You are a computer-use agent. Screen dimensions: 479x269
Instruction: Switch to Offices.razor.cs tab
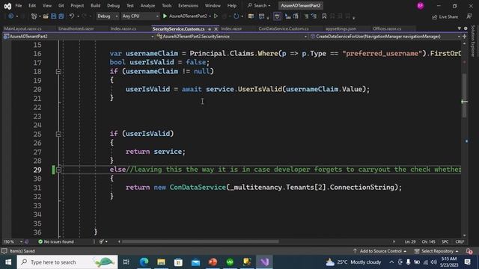pyautogui.click(x=387, y=28)
